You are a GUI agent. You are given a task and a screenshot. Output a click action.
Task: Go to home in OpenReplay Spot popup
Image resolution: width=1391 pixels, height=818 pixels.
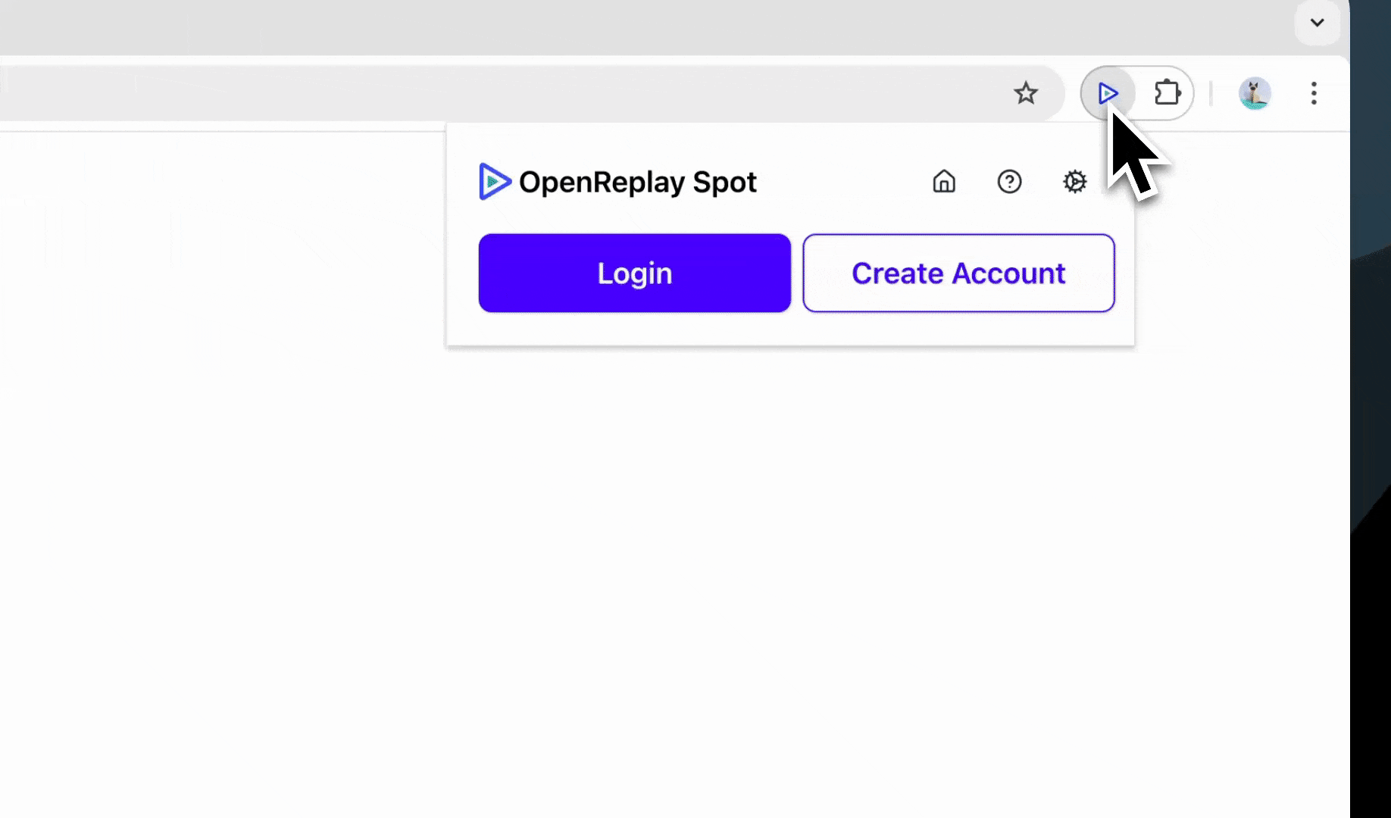tap(944, 182)
